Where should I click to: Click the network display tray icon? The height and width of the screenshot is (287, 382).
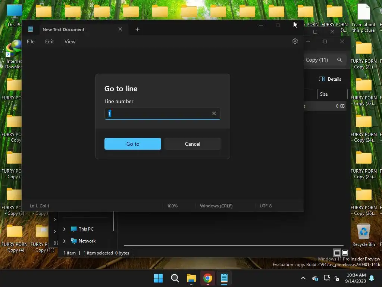(x=327, y=278)
